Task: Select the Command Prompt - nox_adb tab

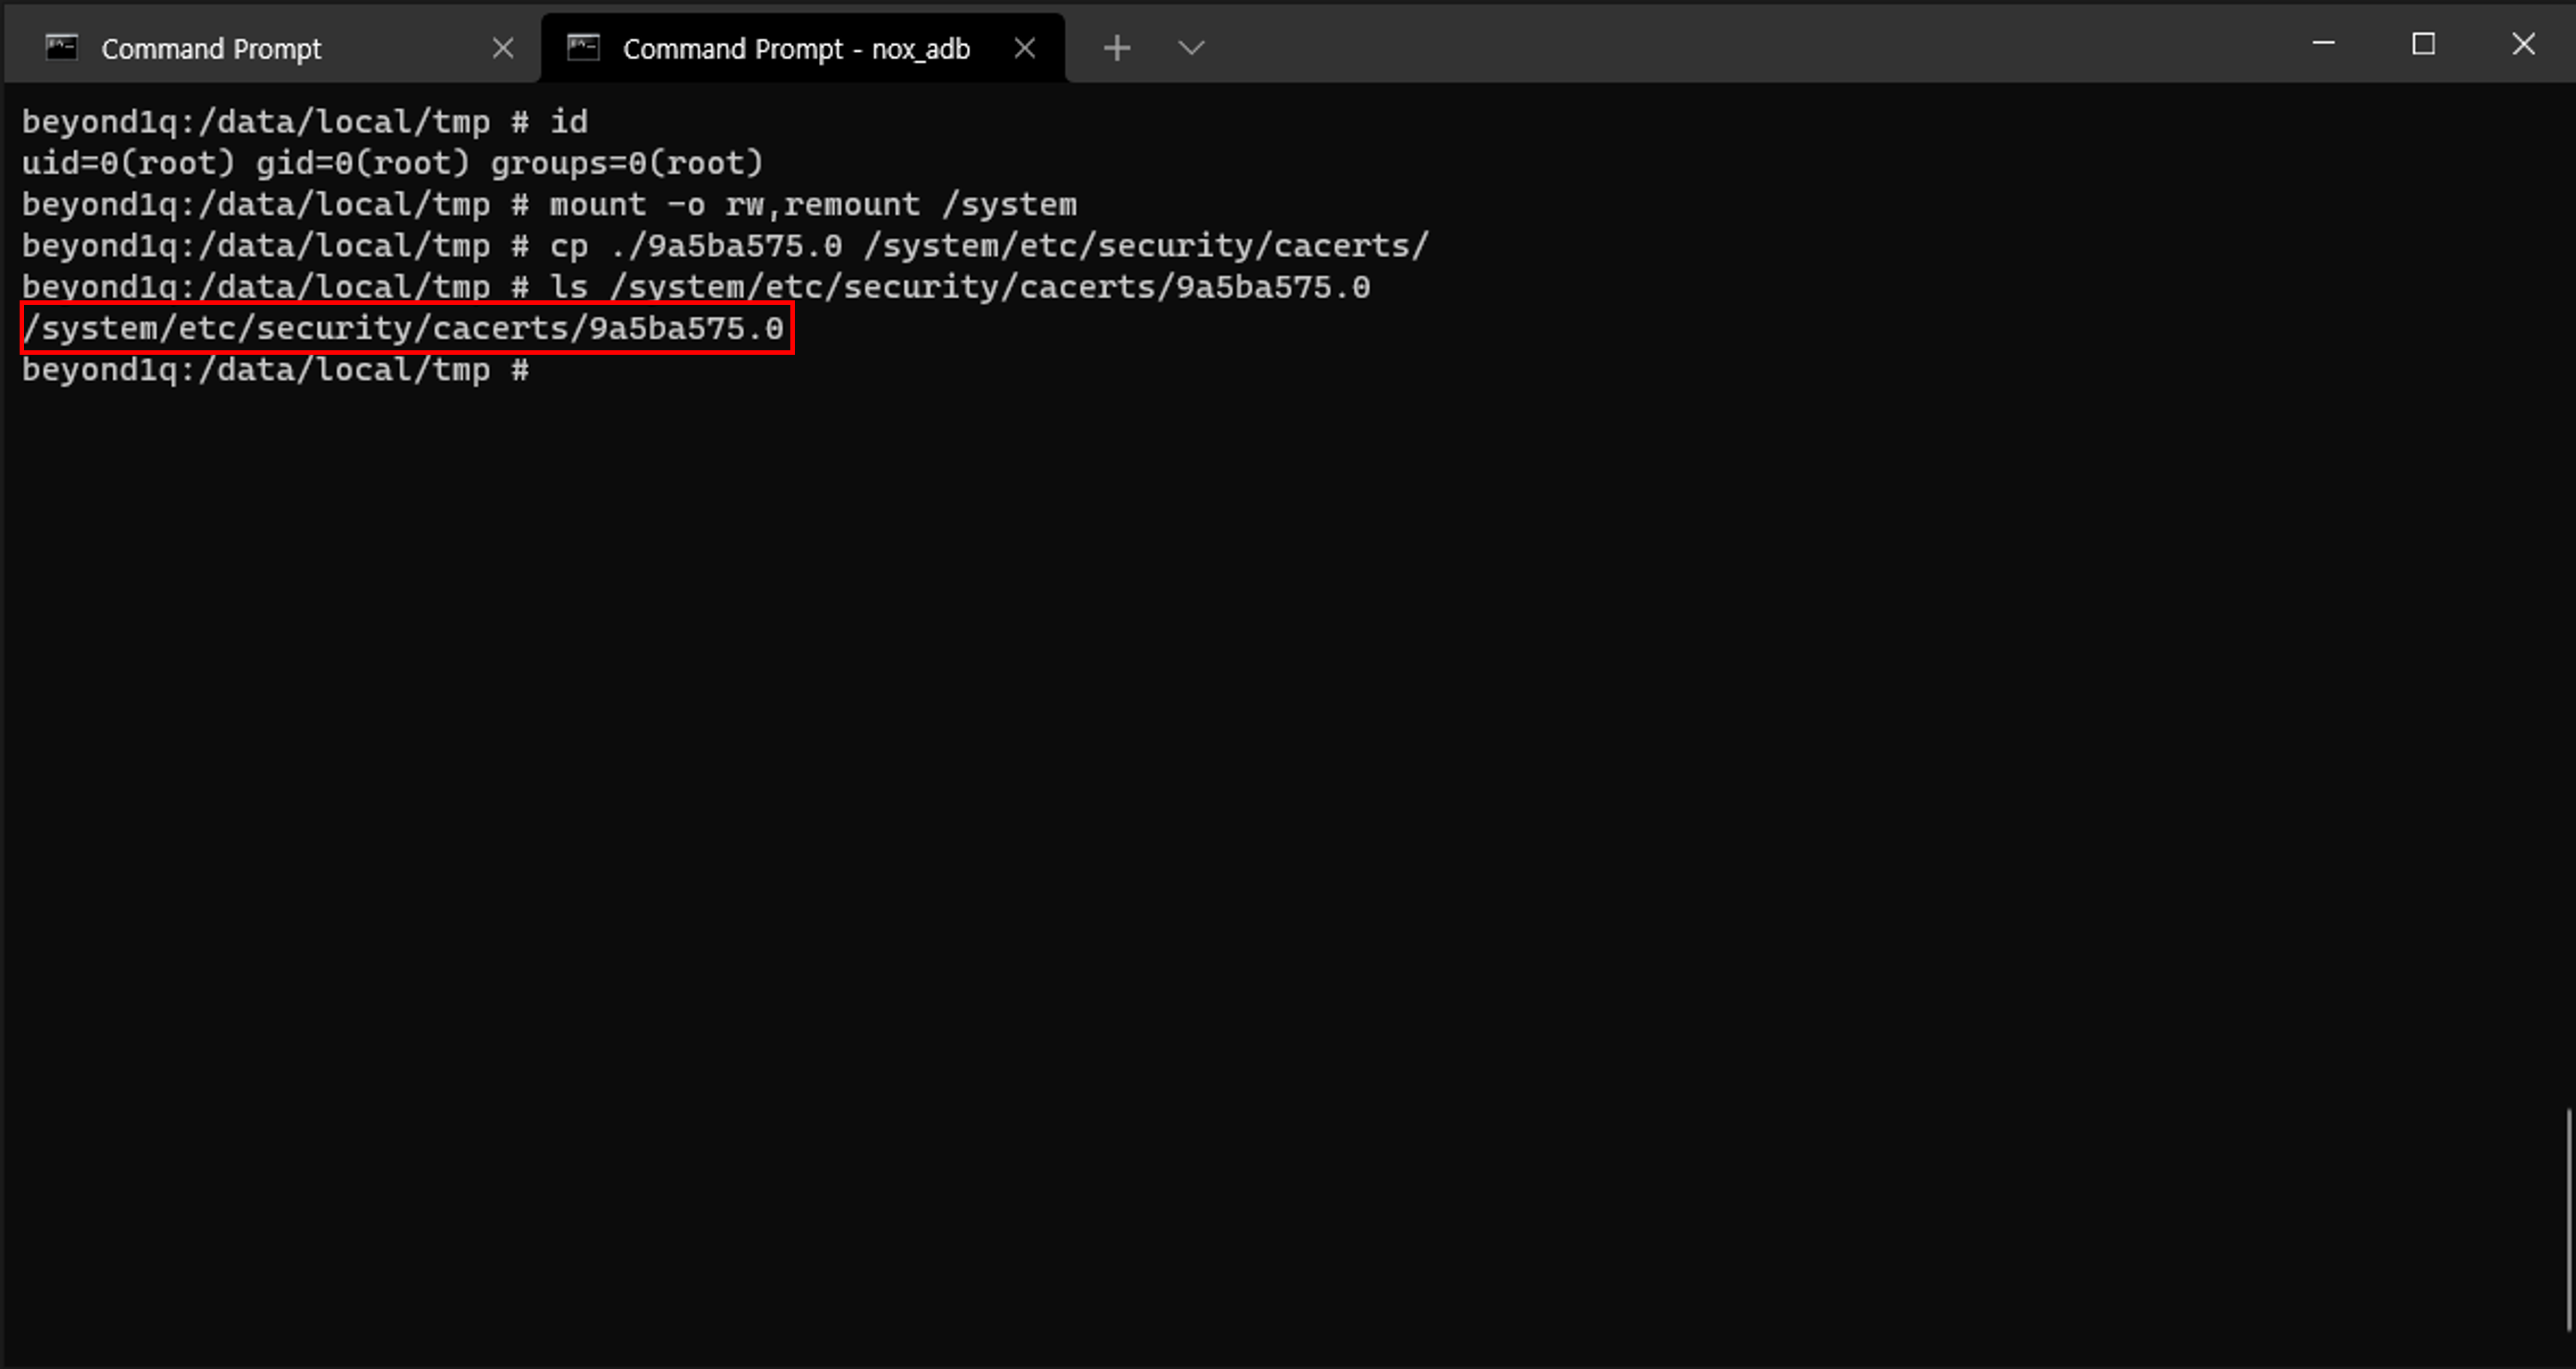Action: pos(796,49)
